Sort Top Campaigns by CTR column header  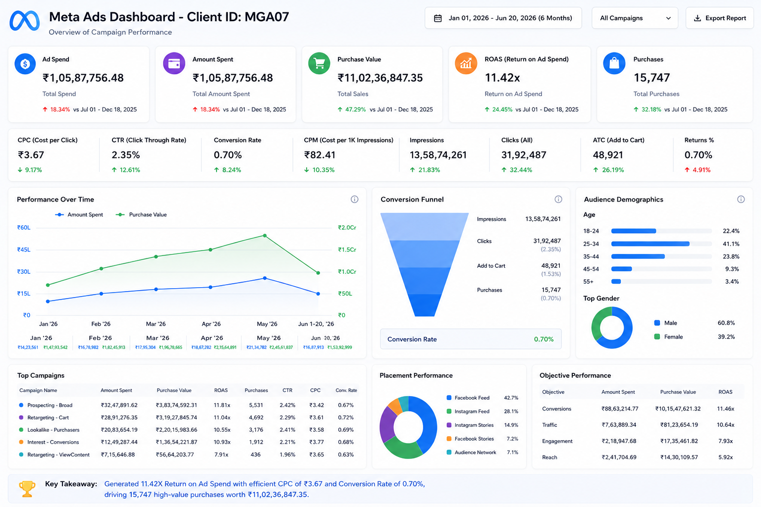tap(287, 390)
